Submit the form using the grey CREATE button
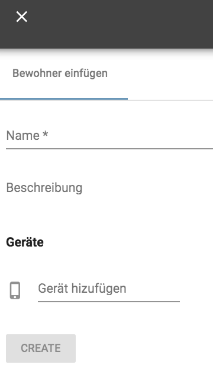 [x=41, y=348]
